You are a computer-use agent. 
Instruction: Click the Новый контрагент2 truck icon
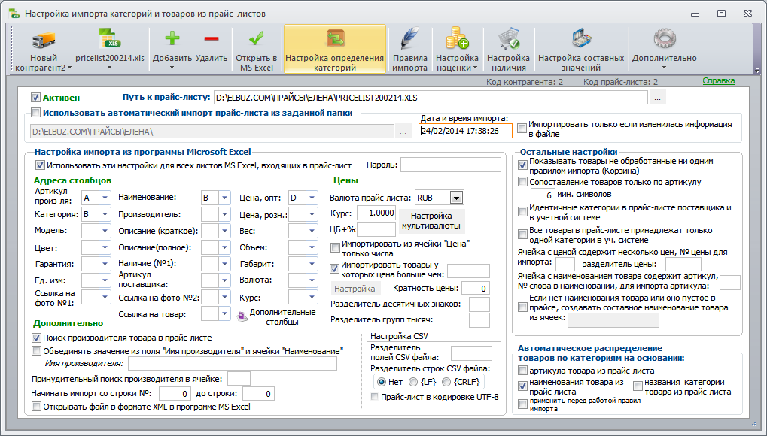[44, 40]
